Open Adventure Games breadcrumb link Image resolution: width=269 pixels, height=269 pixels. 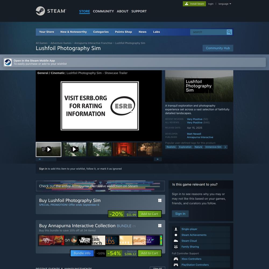click(61, 43)
